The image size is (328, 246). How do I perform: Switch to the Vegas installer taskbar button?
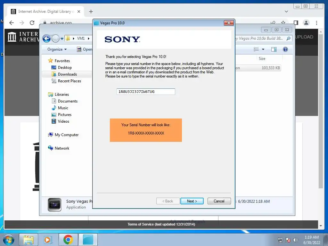point(88,240)
